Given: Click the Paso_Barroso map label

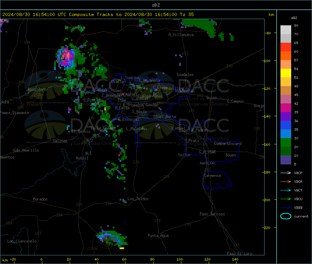Looking at the screenshot, I should pyautogui.click(x=212, y=214).
